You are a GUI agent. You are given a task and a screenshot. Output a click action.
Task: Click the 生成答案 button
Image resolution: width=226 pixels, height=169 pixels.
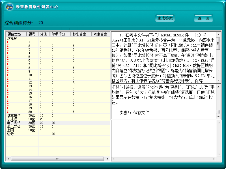pyautogui.click(x=165, y=18)
